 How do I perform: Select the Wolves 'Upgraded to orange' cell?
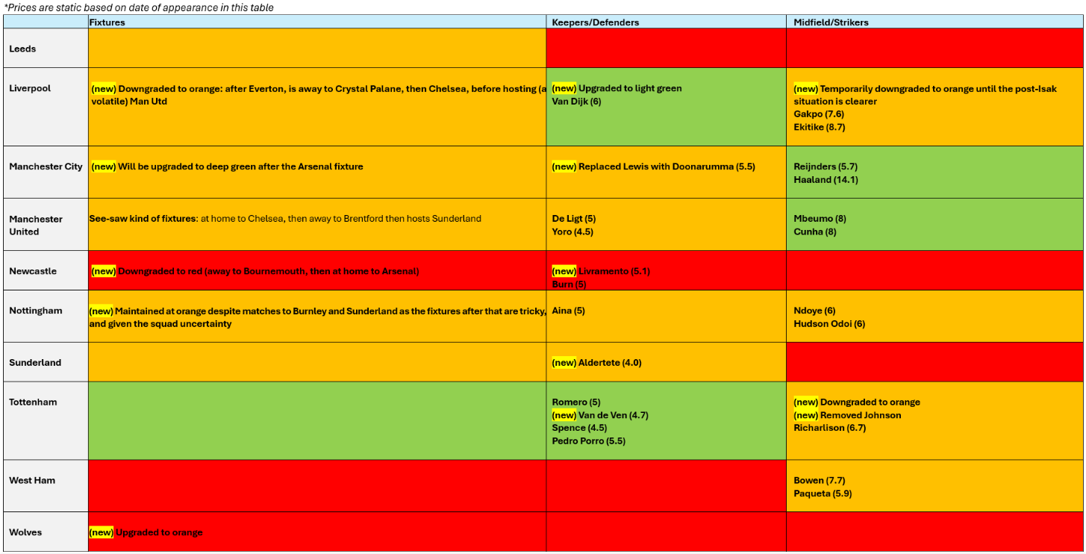tap(316, 532)
